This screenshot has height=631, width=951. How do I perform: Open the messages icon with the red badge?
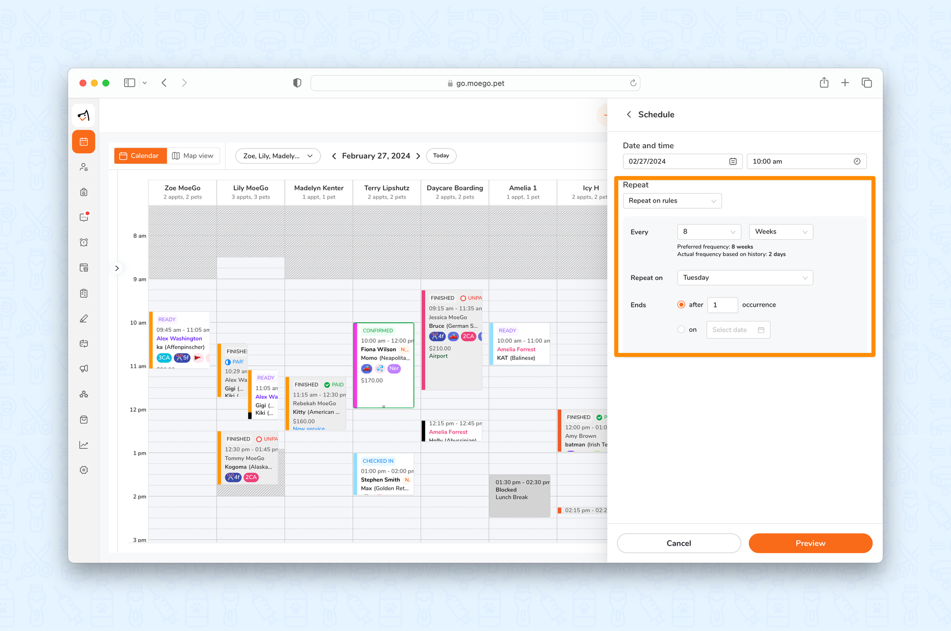coord(84,217)
